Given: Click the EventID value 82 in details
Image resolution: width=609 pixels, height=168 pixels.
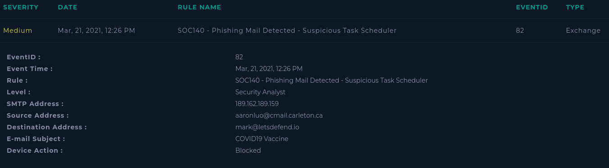Looking at the screenshot, I should 239,57.
